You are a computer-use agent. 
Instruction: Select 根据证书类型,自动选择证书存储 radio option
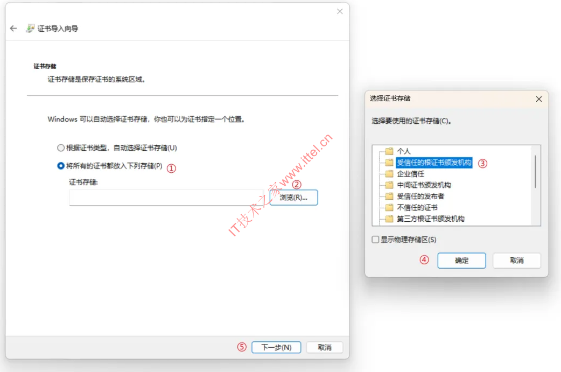click(61, 148)
